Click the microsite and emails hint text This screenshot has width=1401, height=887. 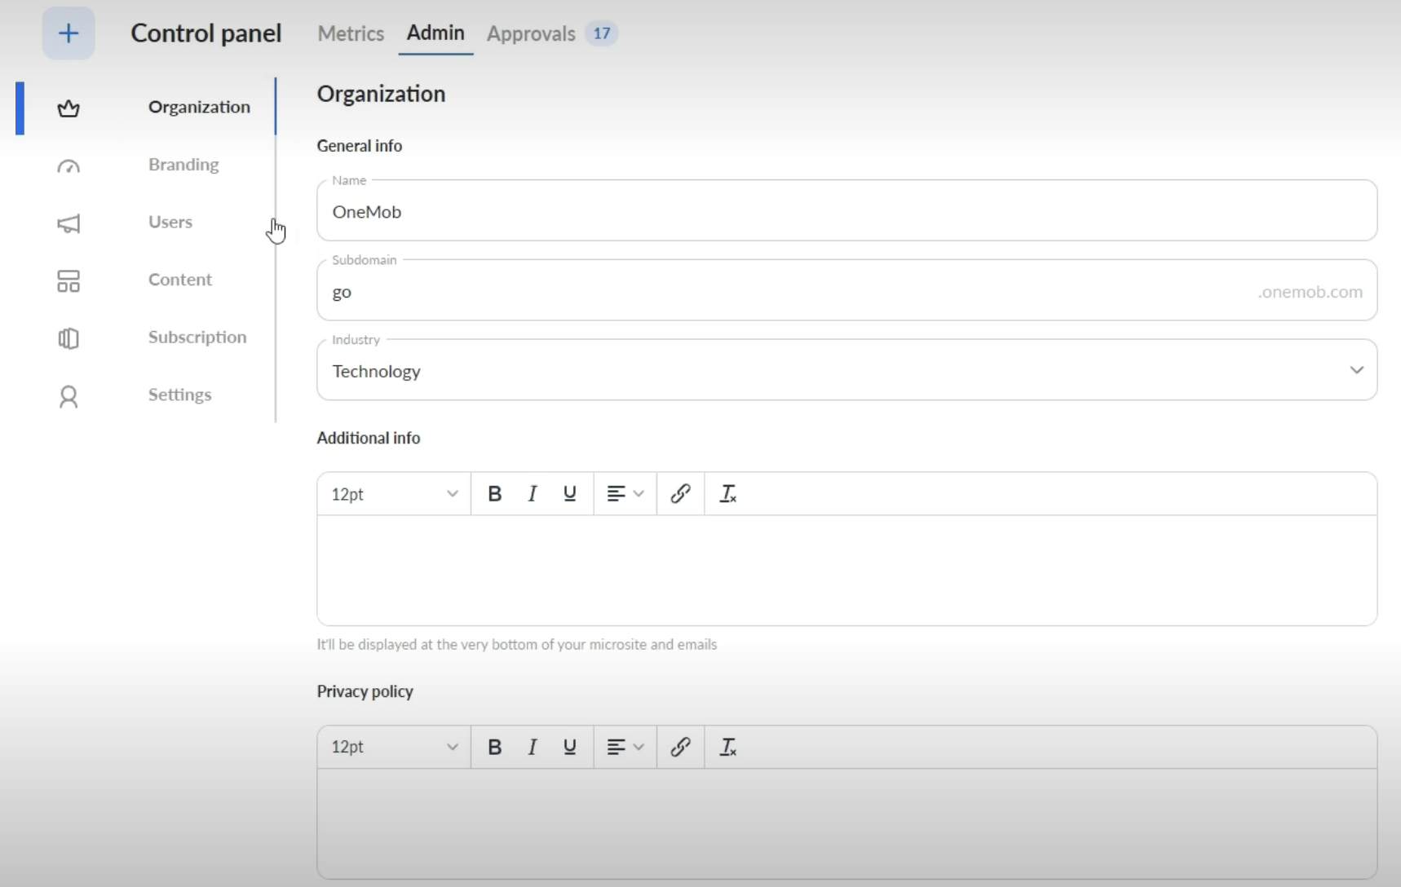pyautogui.click(x=517, y=644)
